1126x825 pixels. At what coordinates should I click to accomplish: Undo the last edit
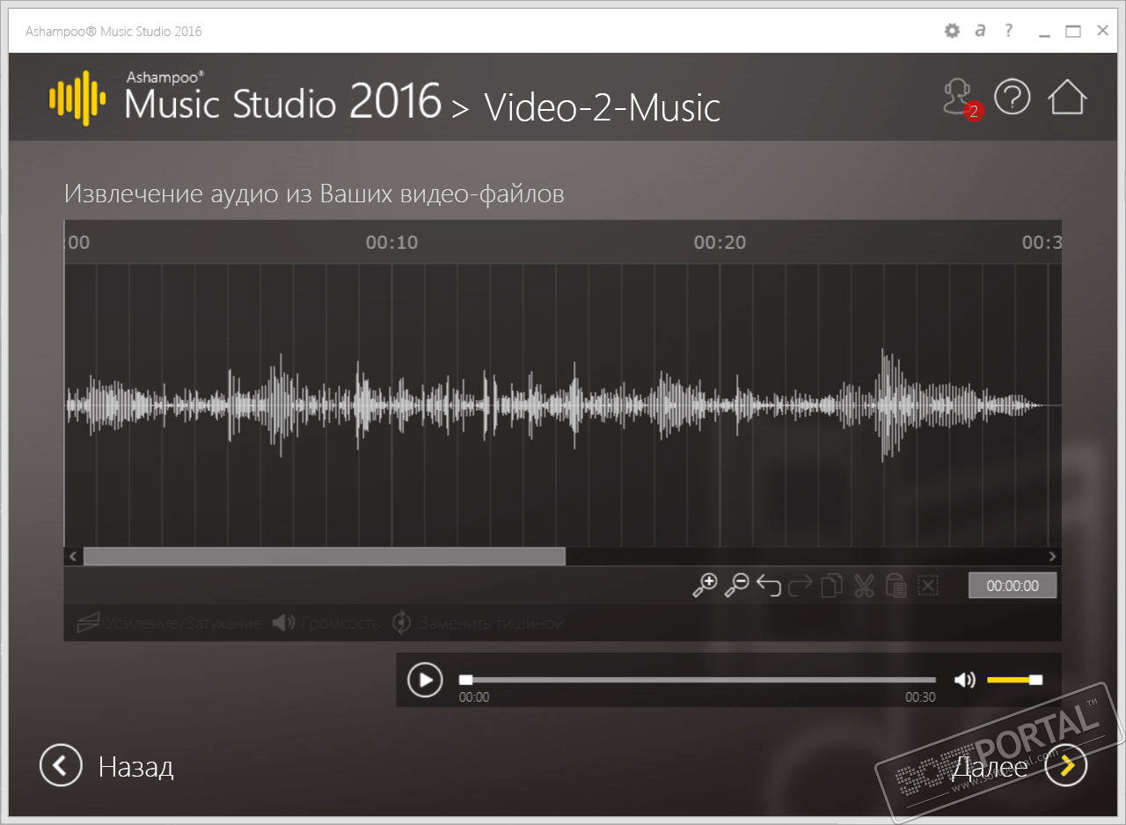[768, 586]
